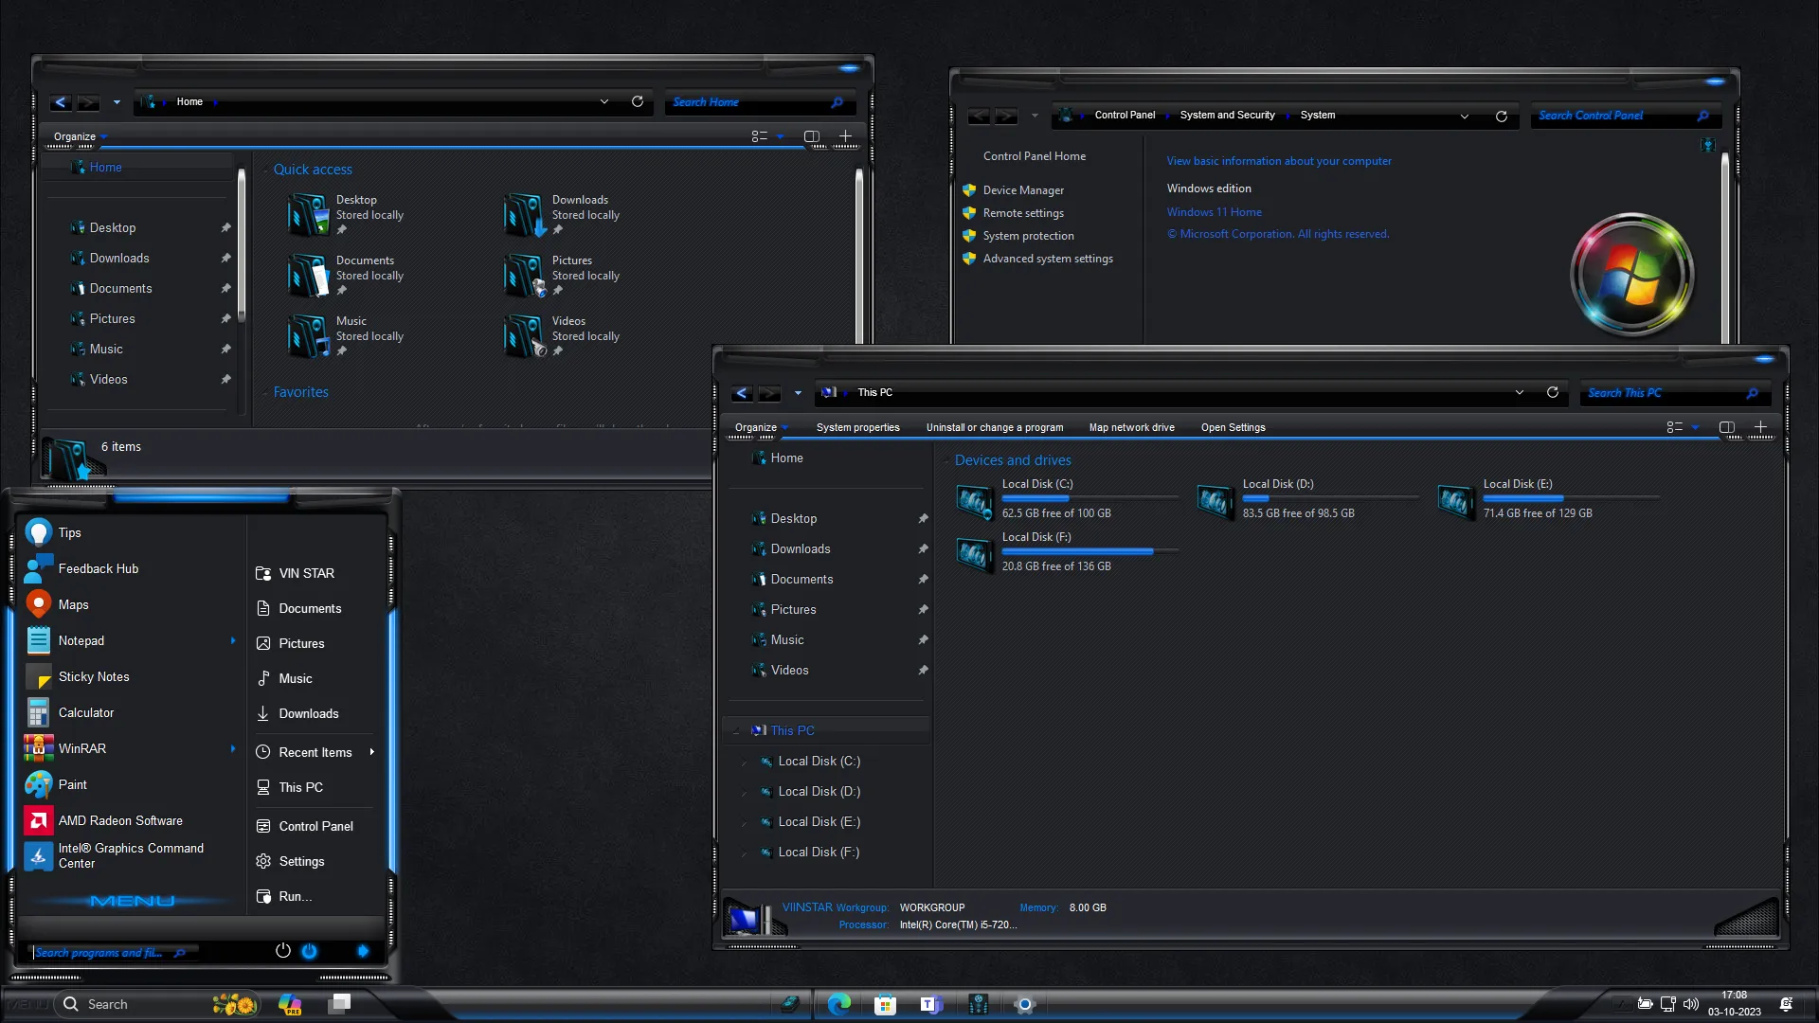The width and height of the screenshot is (1819, 1023).
Task: Expand the Local Disk (C:) tree item
Action: coord(743,761)
